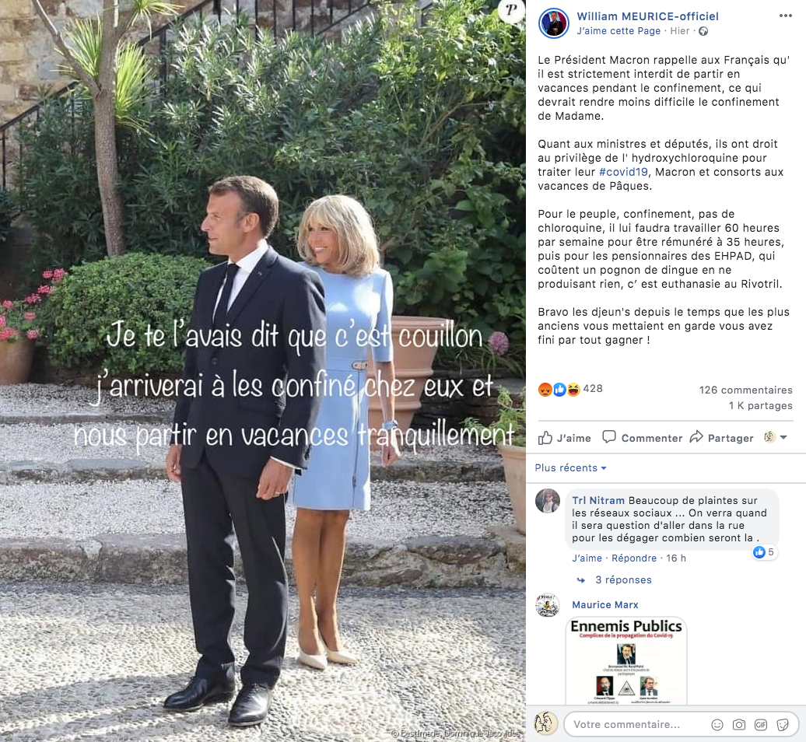Open the Plus récents sort dropdown
Viewport: 806px width, 742px height.
pos(570,468)
